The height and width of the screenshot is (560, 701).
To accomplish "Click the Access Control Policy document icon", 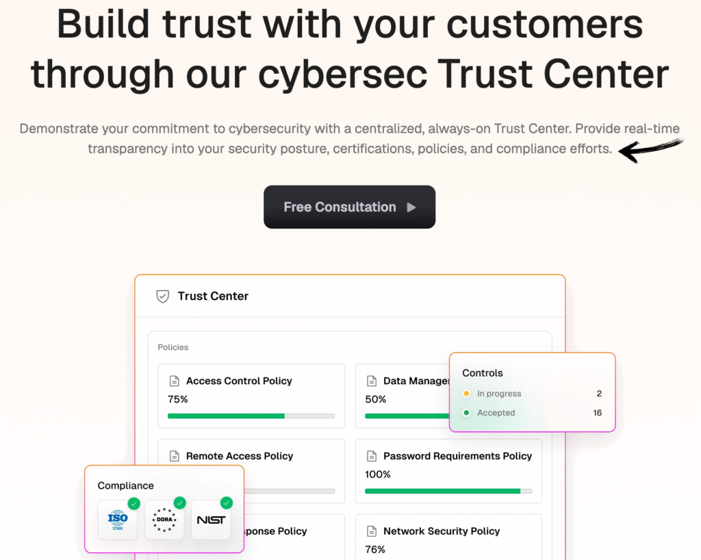I will (173, 381).
